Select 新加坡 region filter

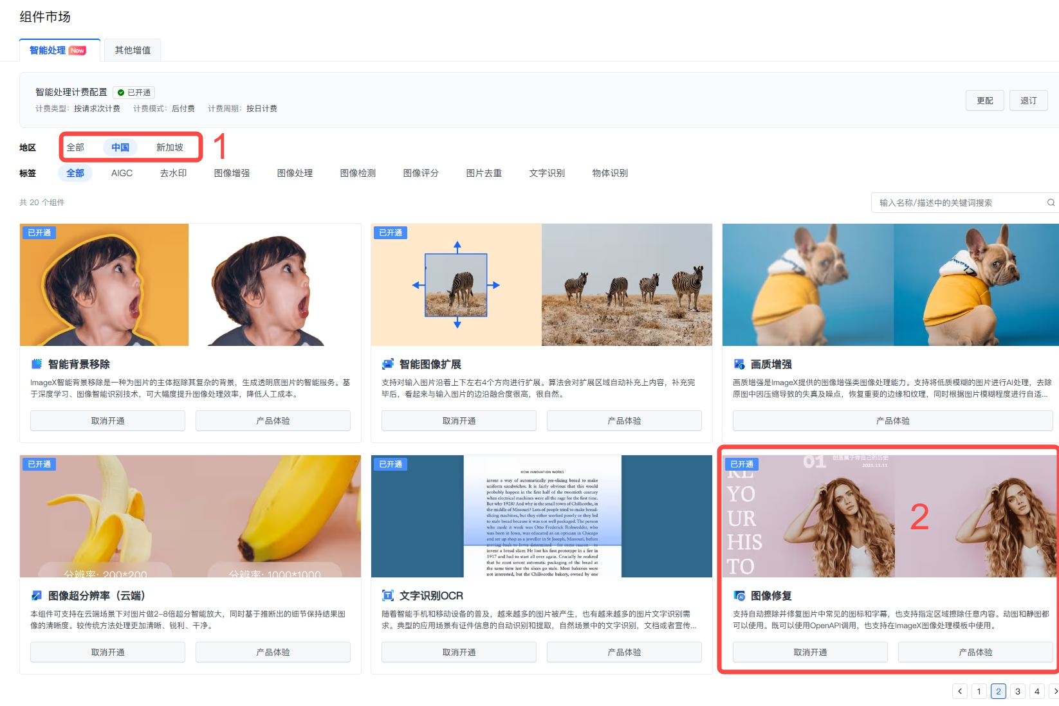point(170,147)
